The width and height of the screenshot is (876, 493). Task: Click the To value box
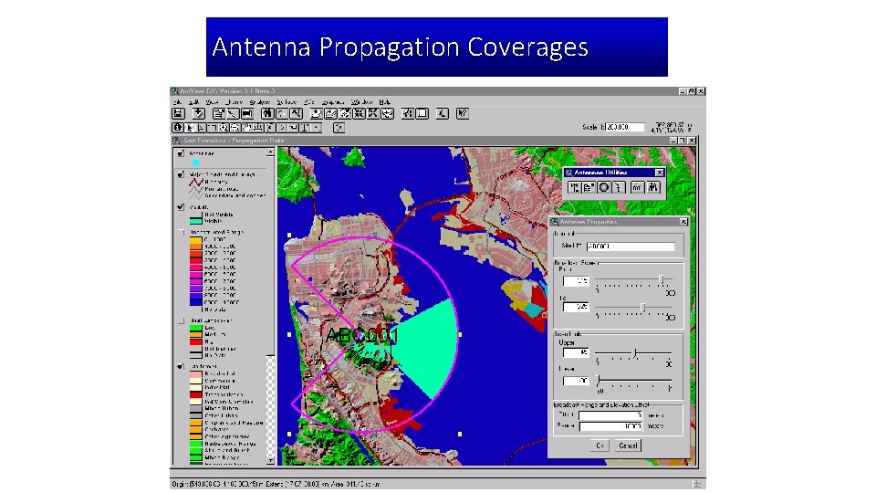tap(576, 307)
